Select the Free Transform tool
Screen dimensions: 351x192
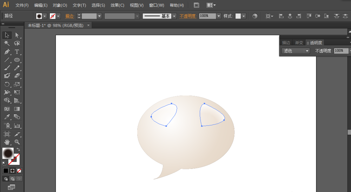pyautogui.click(x=17, y=92)
